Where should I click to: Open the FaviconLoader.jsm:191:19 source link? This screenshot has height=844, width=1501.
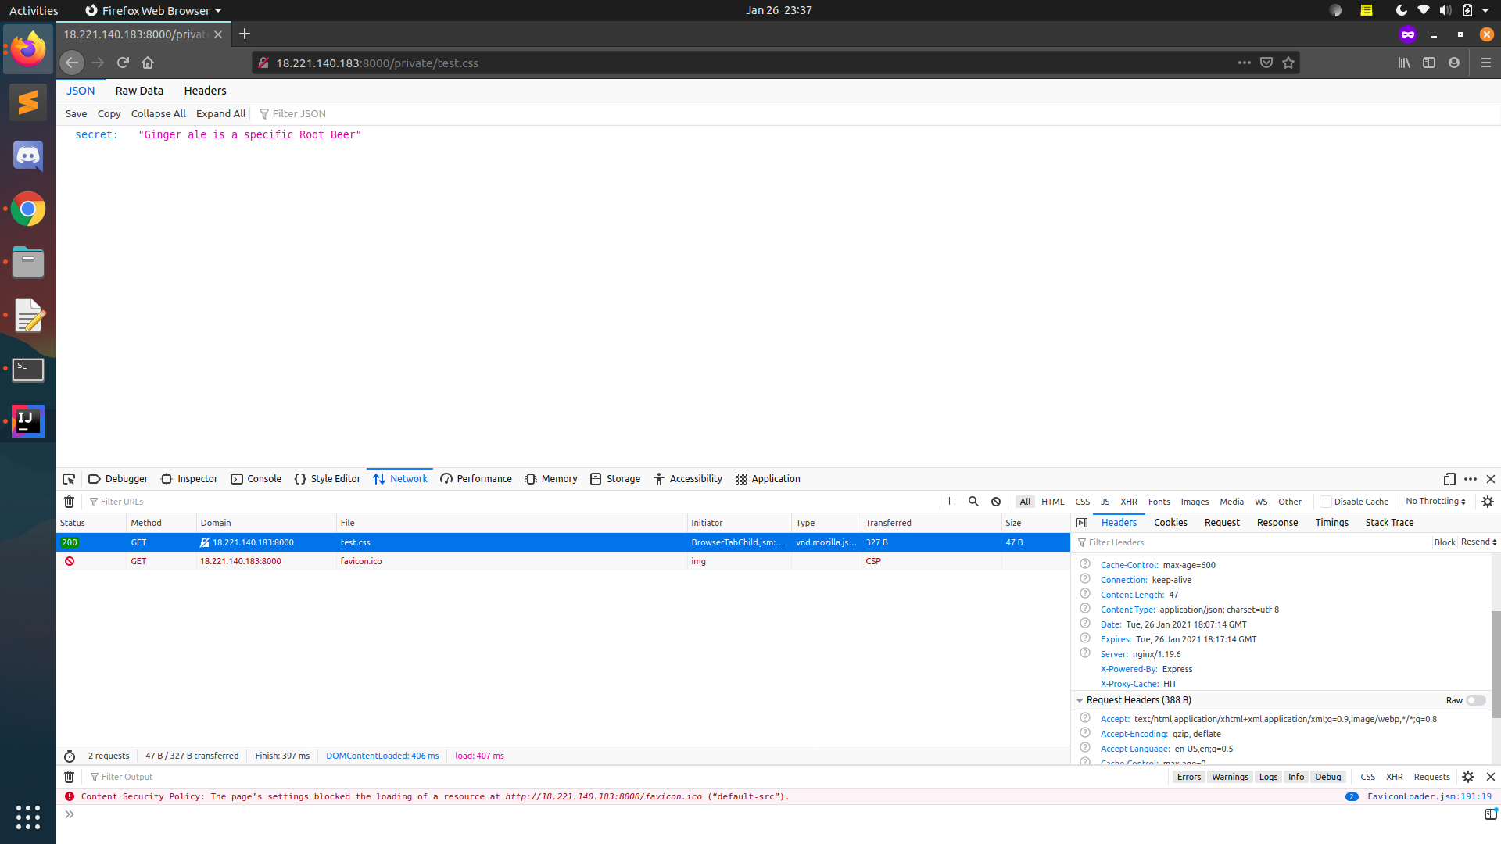(x=1429, y=797)
